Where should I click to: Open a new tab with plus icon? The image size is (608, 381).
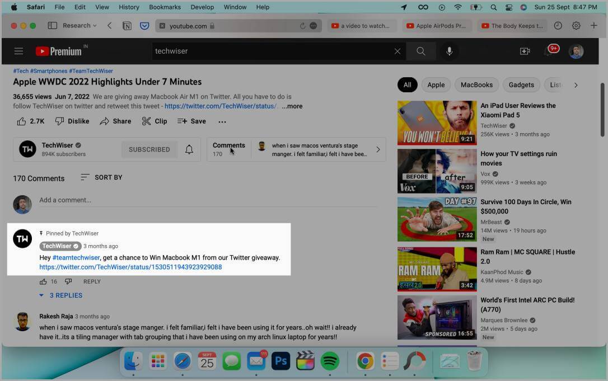point(593,26)
